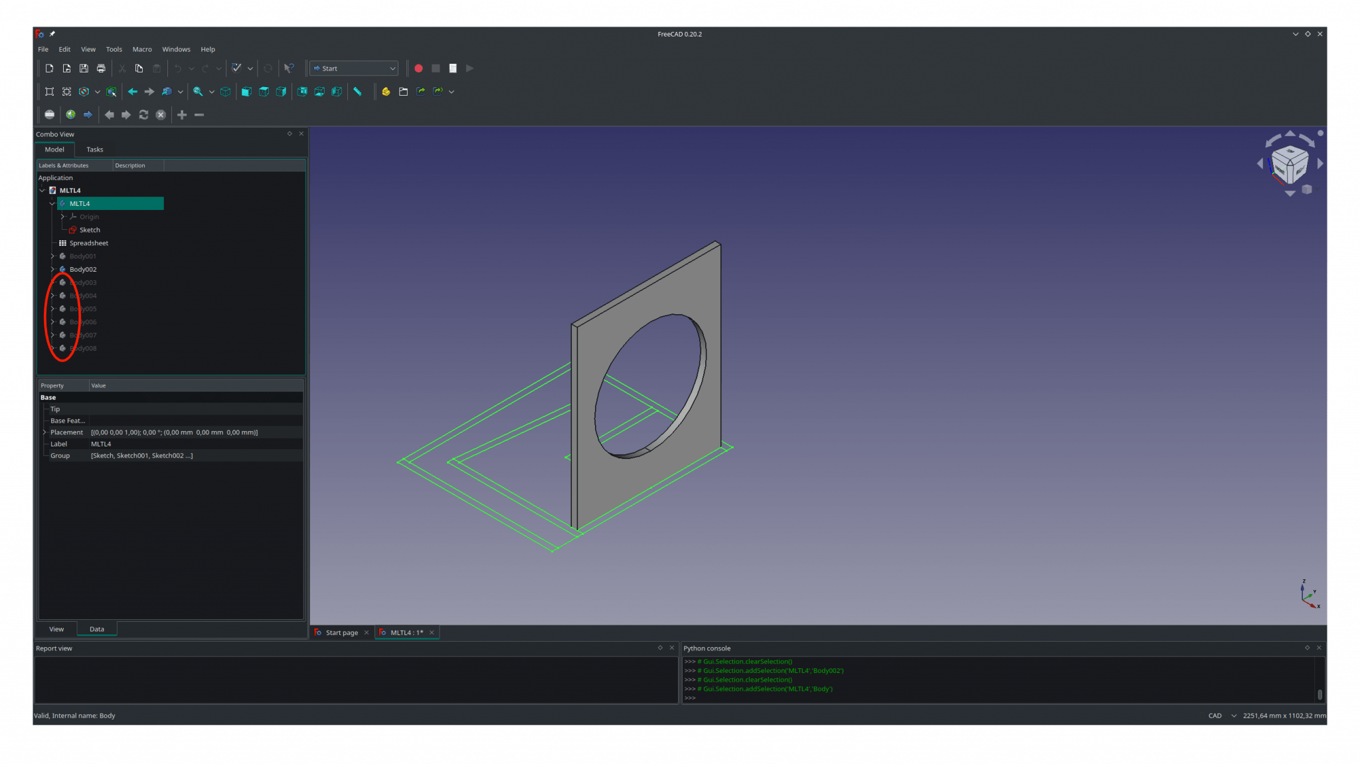Create a new Group folder
Viewport: 1360px width, 764px height.
(403, 92)
